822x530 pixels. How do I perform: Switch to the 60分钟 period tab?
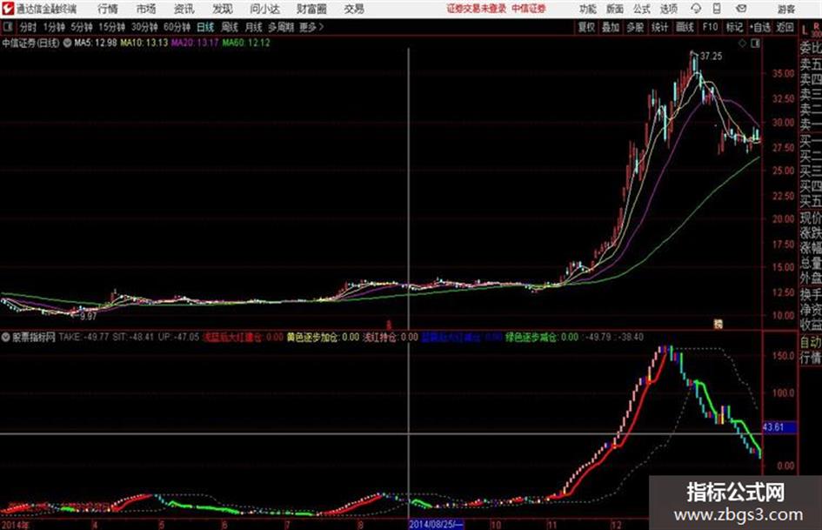[177, 27]
